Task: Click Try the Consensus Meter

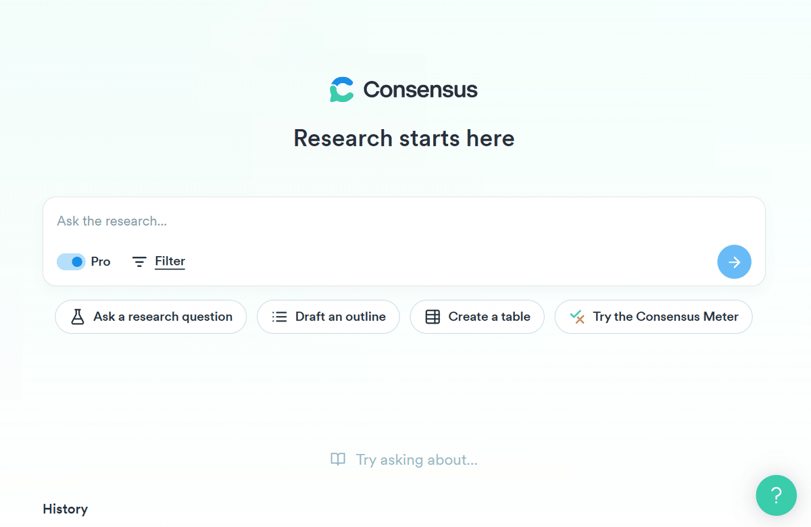Action: [x=653, y=316]
